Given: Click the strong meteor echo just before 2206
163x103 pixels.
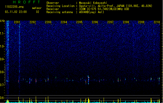Looking at the screenshot, I should 88,80.
